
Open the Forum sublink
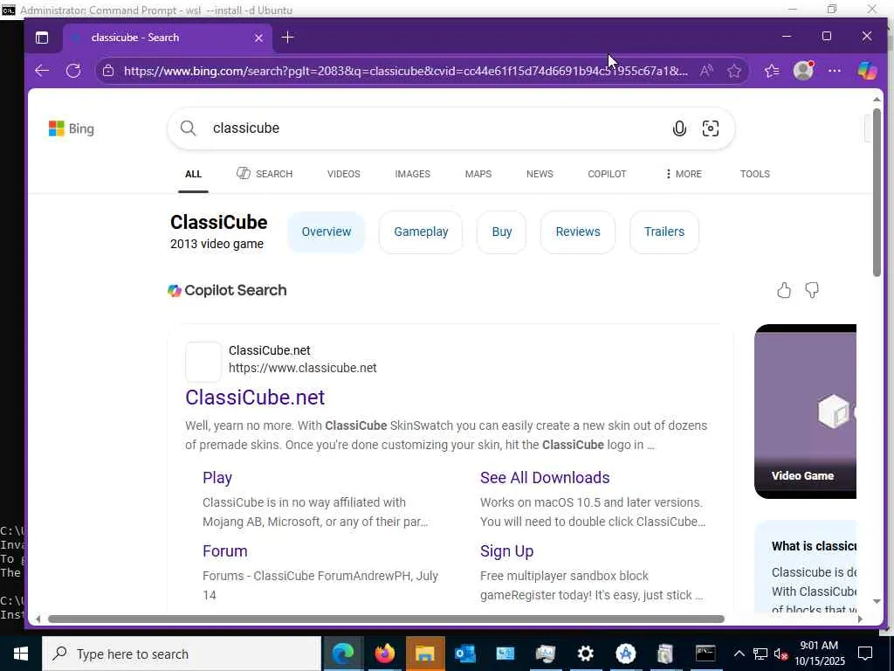click(x=224, y=551)
